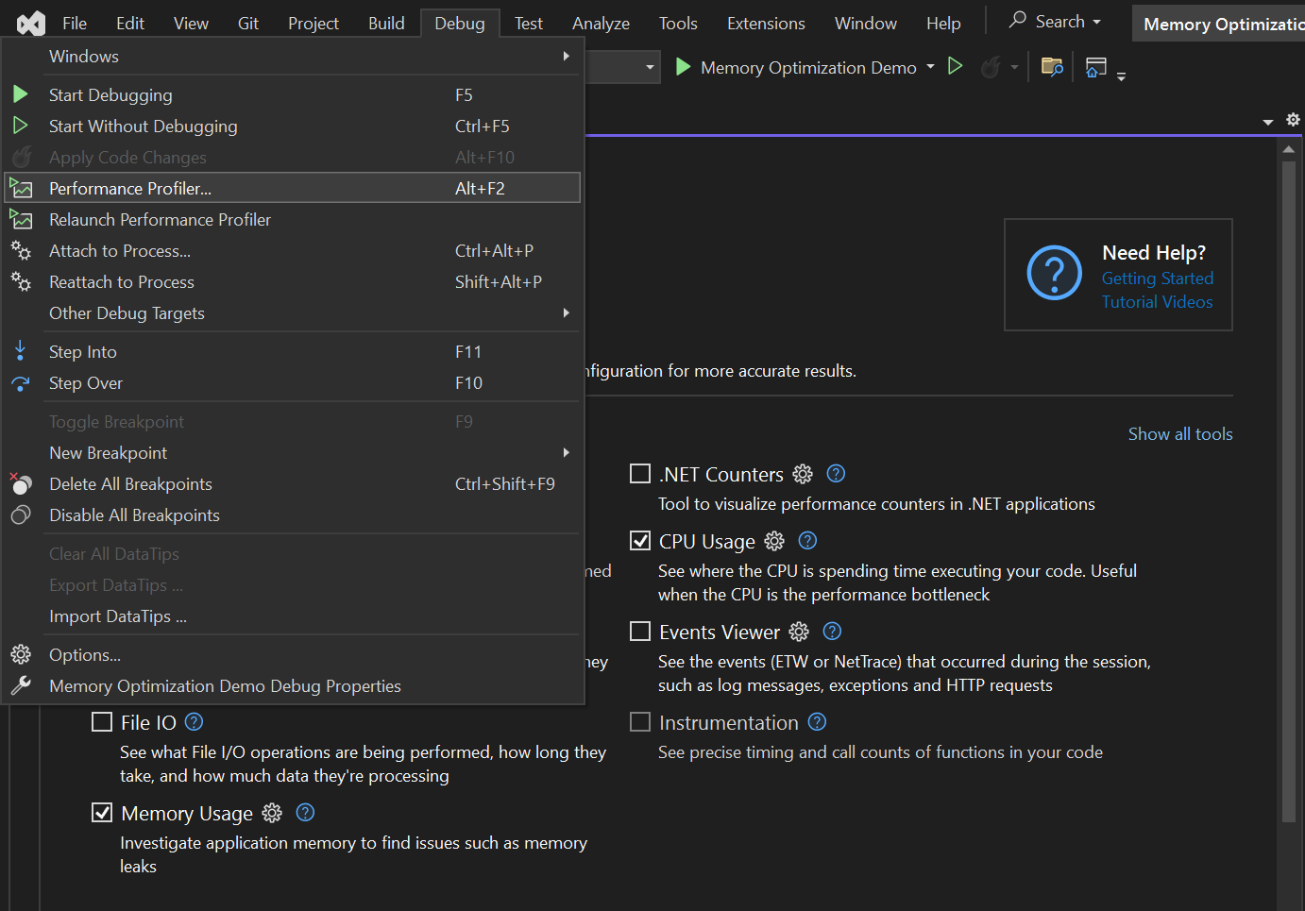Click the wrench icon beside Debug Properties
Image resolution: width=1305 pixels, height=911 pixels.
pyautogui.click(x=21, y=685)
